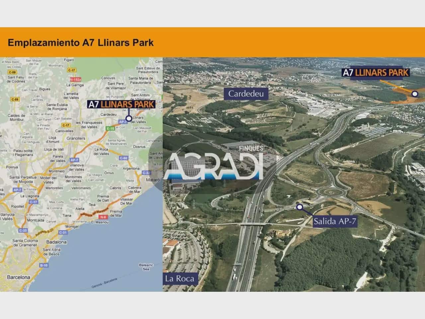Click Argentona on the map

click(x=131, y=168)
